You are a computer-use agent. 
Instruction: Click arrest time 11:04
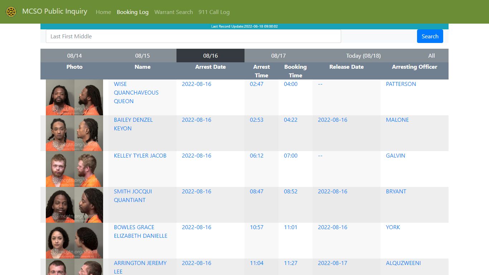pyautogui.click(x=257, y=263)
